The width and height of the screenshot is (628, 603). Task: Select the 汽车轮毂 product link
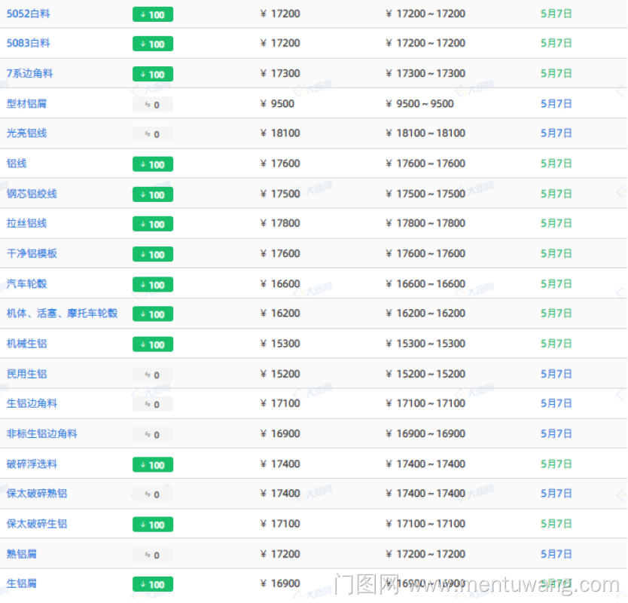pyautogui.click(x=27, y=284)
